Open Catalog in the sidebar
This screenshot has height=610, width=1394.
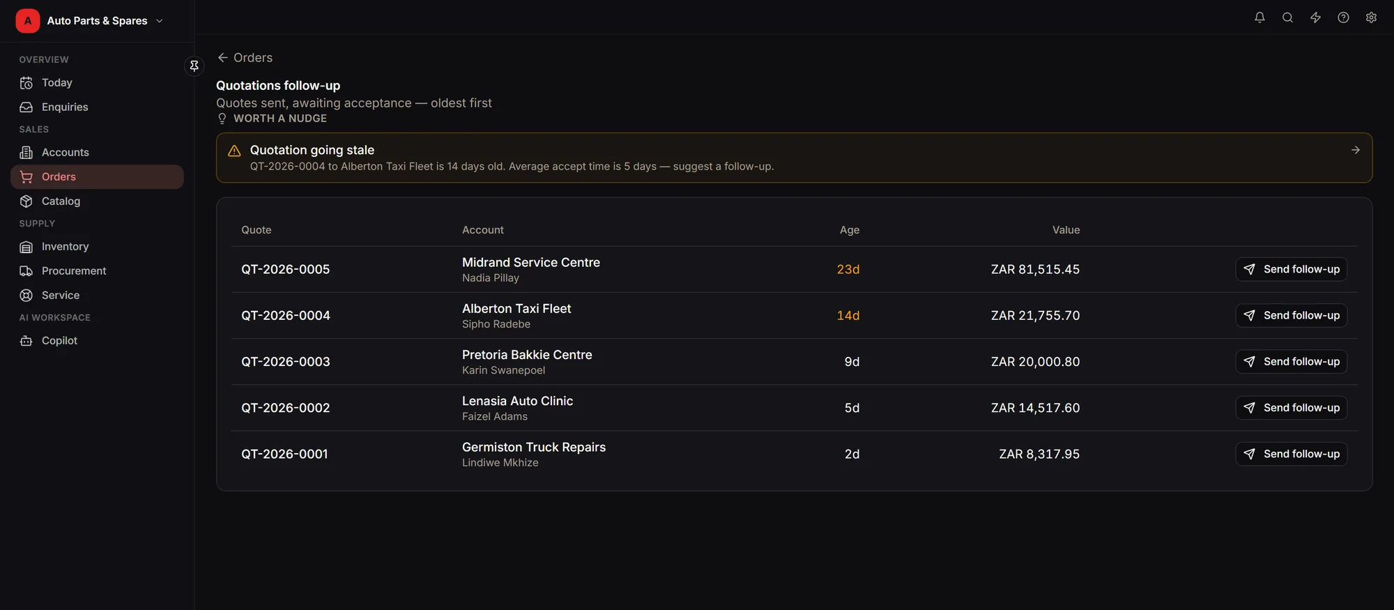[x=97, y=201]
